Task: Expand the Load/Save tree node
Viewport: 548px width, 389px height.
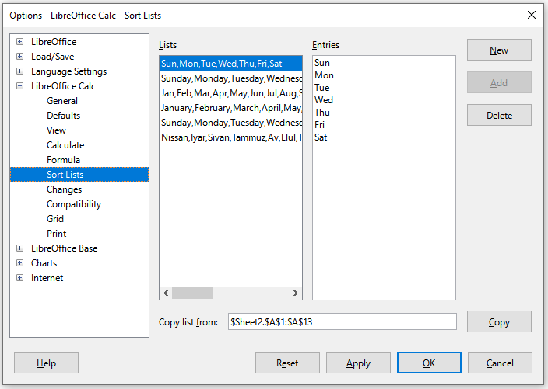Action: coord(20,57)
